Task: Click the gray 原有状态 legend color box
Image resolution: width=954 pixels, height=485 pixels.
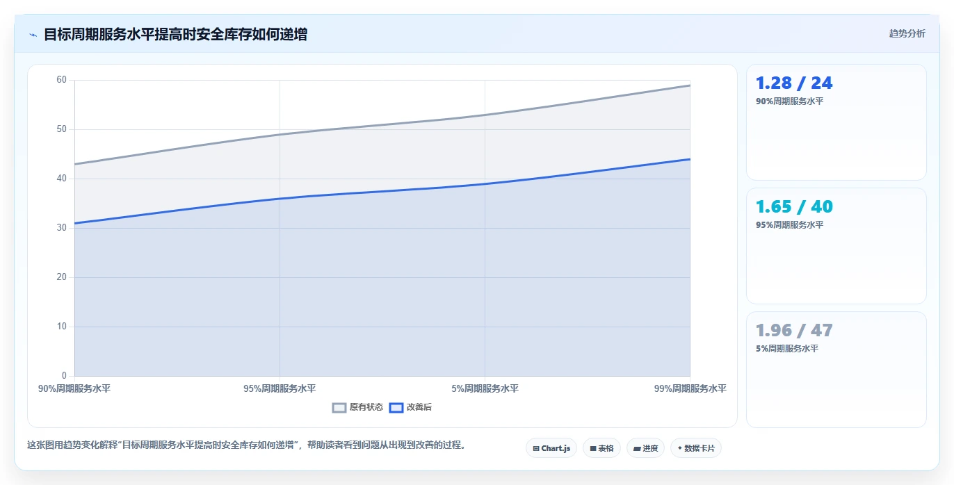Action: pos(339,407)
